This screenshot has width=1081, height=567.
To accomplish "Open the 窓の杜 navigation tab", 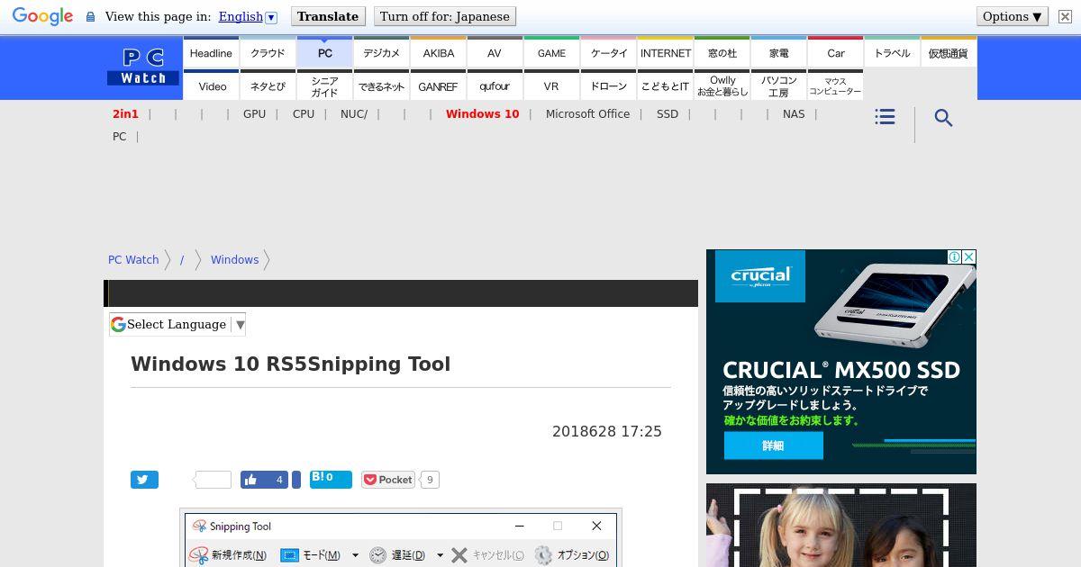I will pos(722,53).
